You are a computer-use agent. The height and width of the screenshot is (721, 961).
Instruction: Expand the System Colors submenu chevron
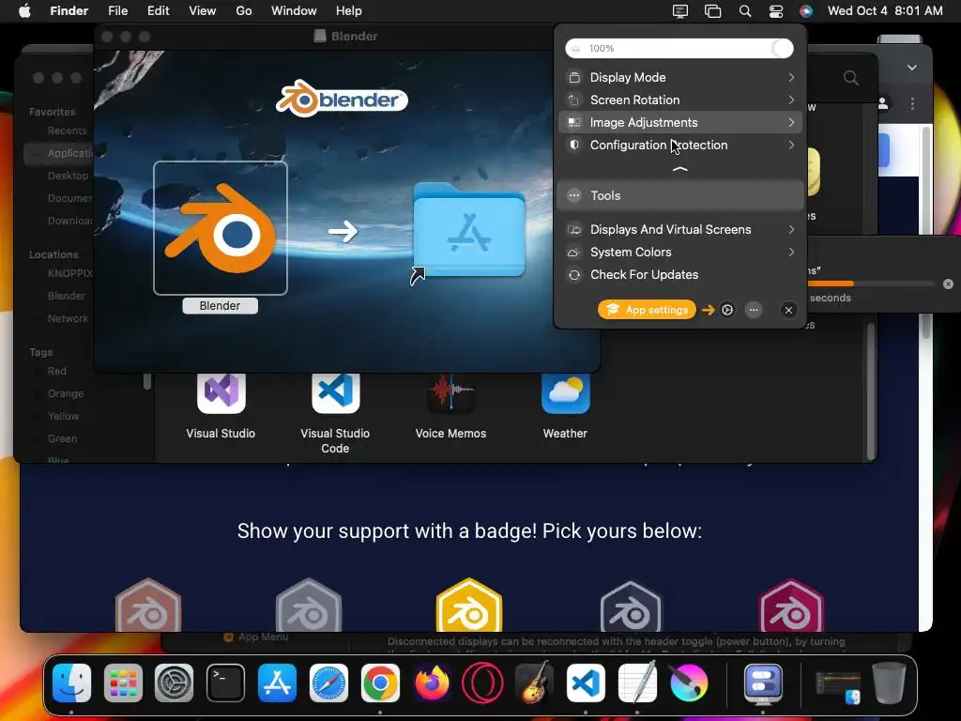coord(791,252)
